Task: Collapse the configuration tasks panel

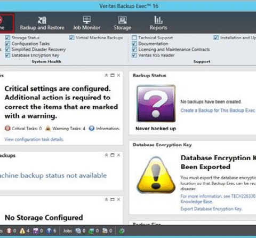Action: 106,75
